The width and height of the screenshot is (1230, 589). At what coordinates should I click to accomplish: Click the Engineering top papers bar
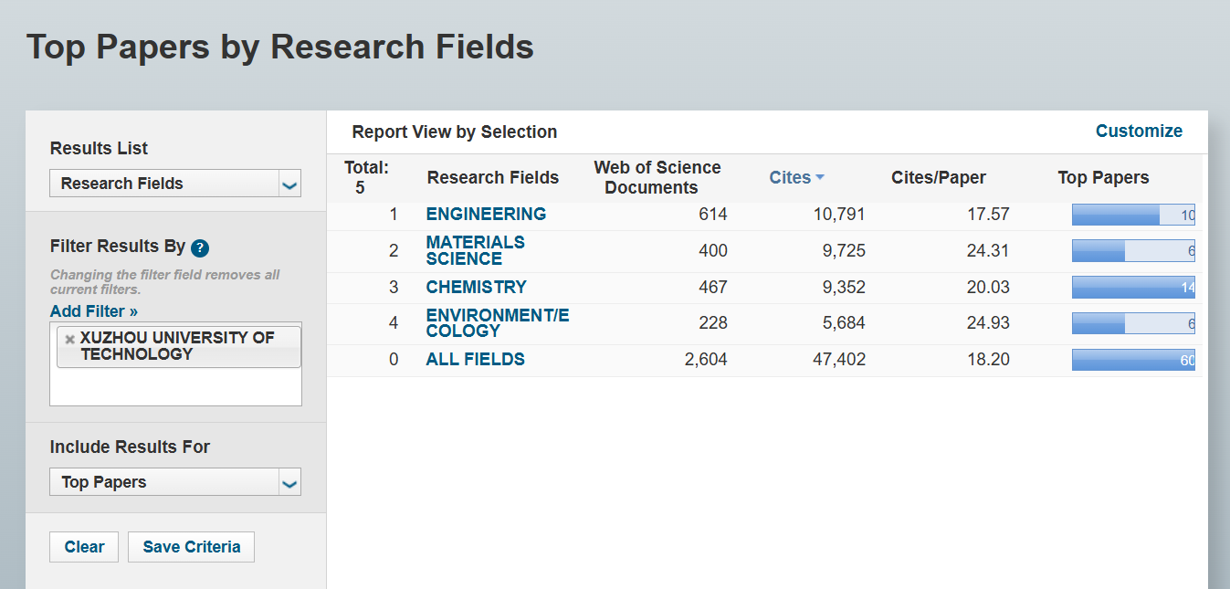(1132, 216)
